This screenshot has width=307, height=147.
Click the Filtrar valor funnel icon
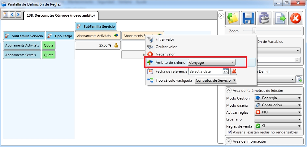click(x=150, y=39)
